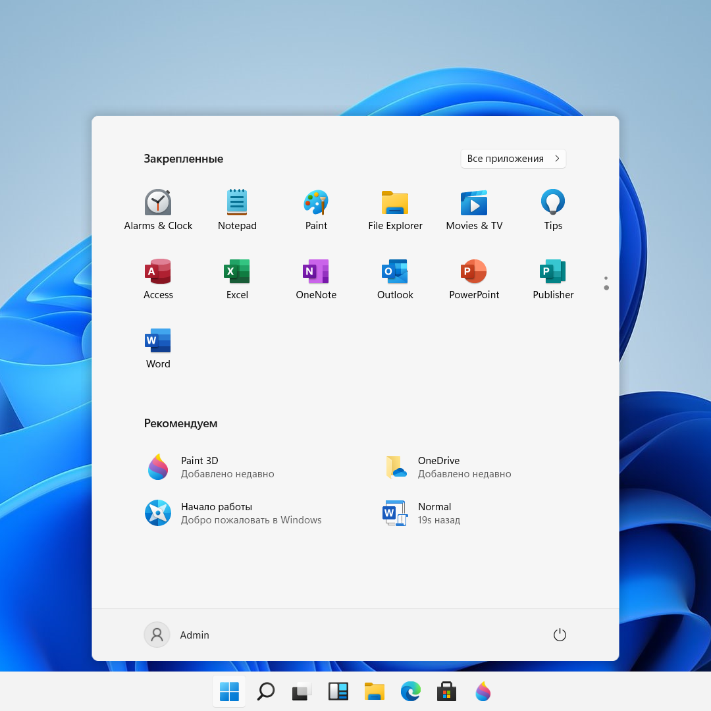Open Paint 3D from recommended items
Image resolution: width=711 pixels, height=711 pixels.
point(211,467)
